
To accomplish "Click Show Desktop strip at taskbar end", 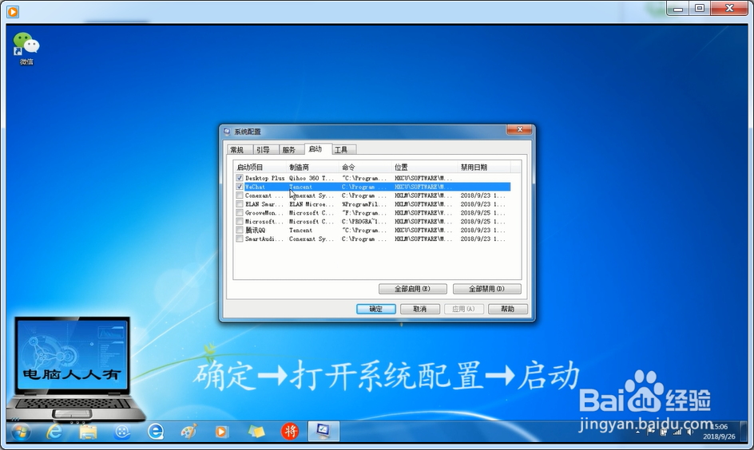I will click(x=744, y=432).
